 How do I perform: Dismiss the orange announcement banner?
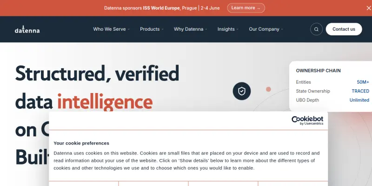[x=368, y=8]
